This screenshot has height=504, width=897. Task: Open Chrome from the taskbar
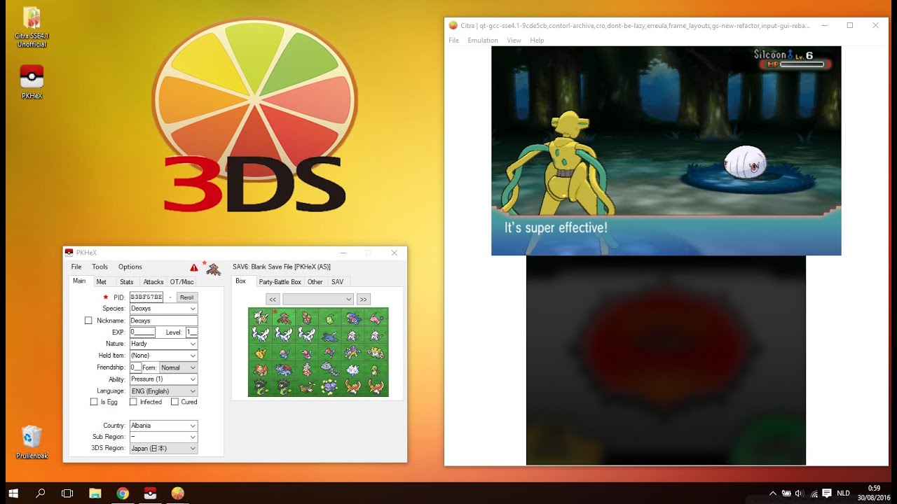[x=123, y=493]
